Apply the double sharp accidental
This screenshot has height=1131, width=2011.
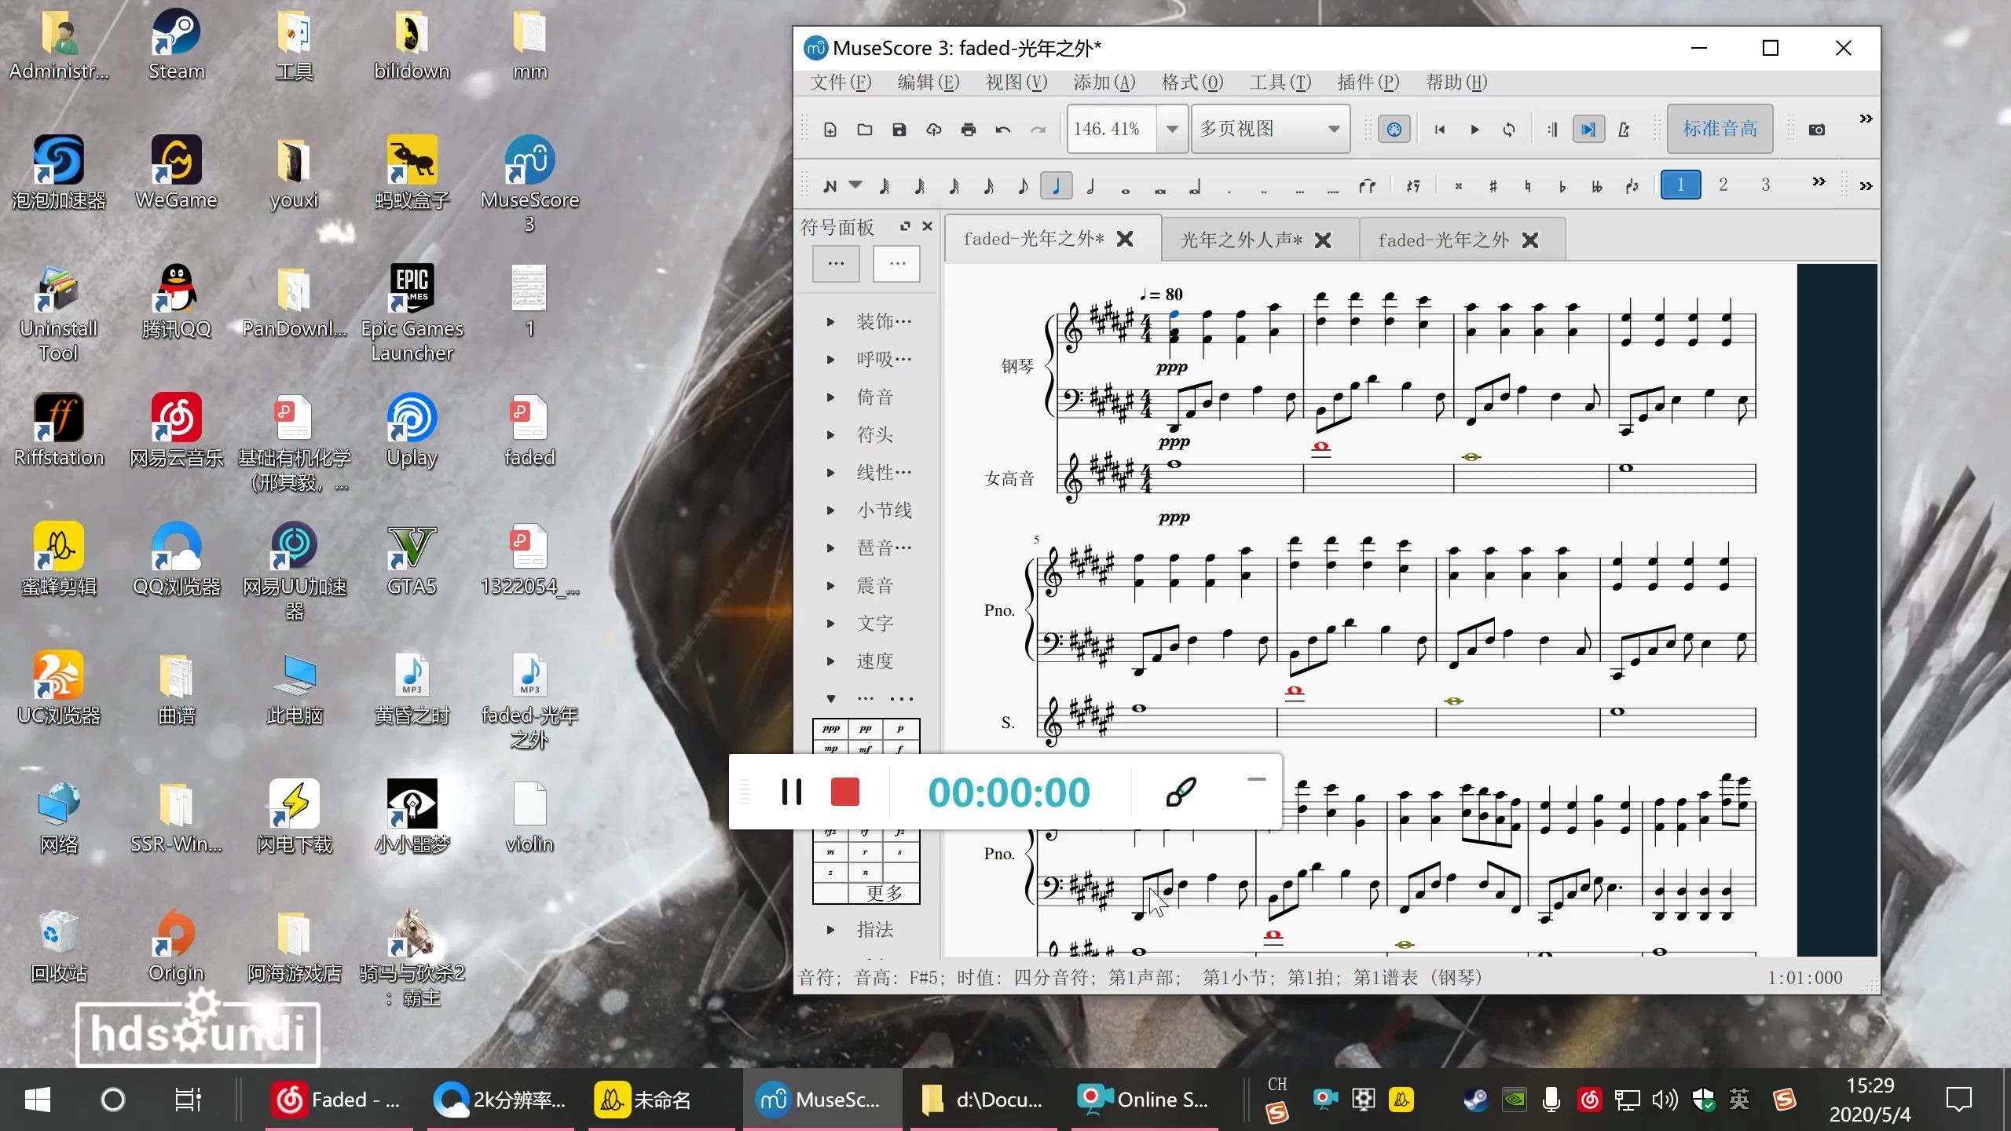1459,186
